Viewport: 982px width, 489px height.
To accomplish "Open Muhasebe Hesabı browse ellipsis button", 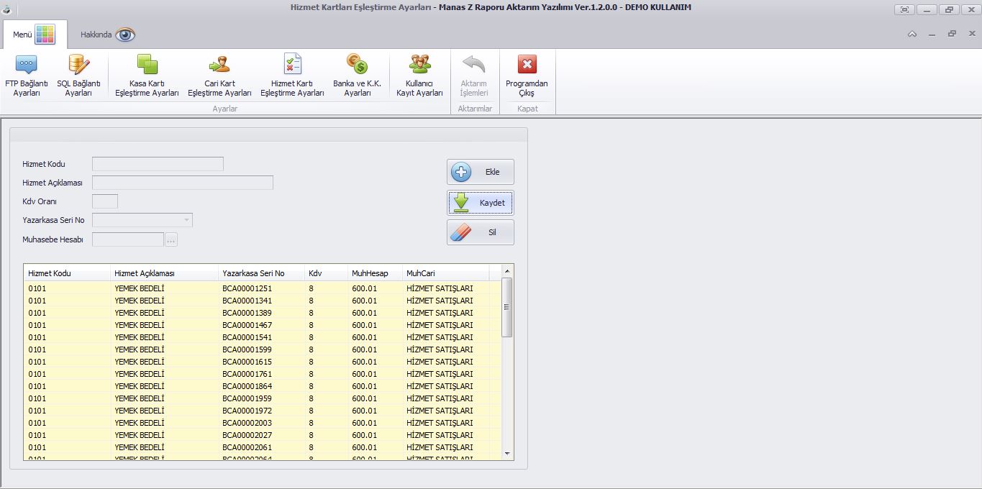I will (171, 240).
